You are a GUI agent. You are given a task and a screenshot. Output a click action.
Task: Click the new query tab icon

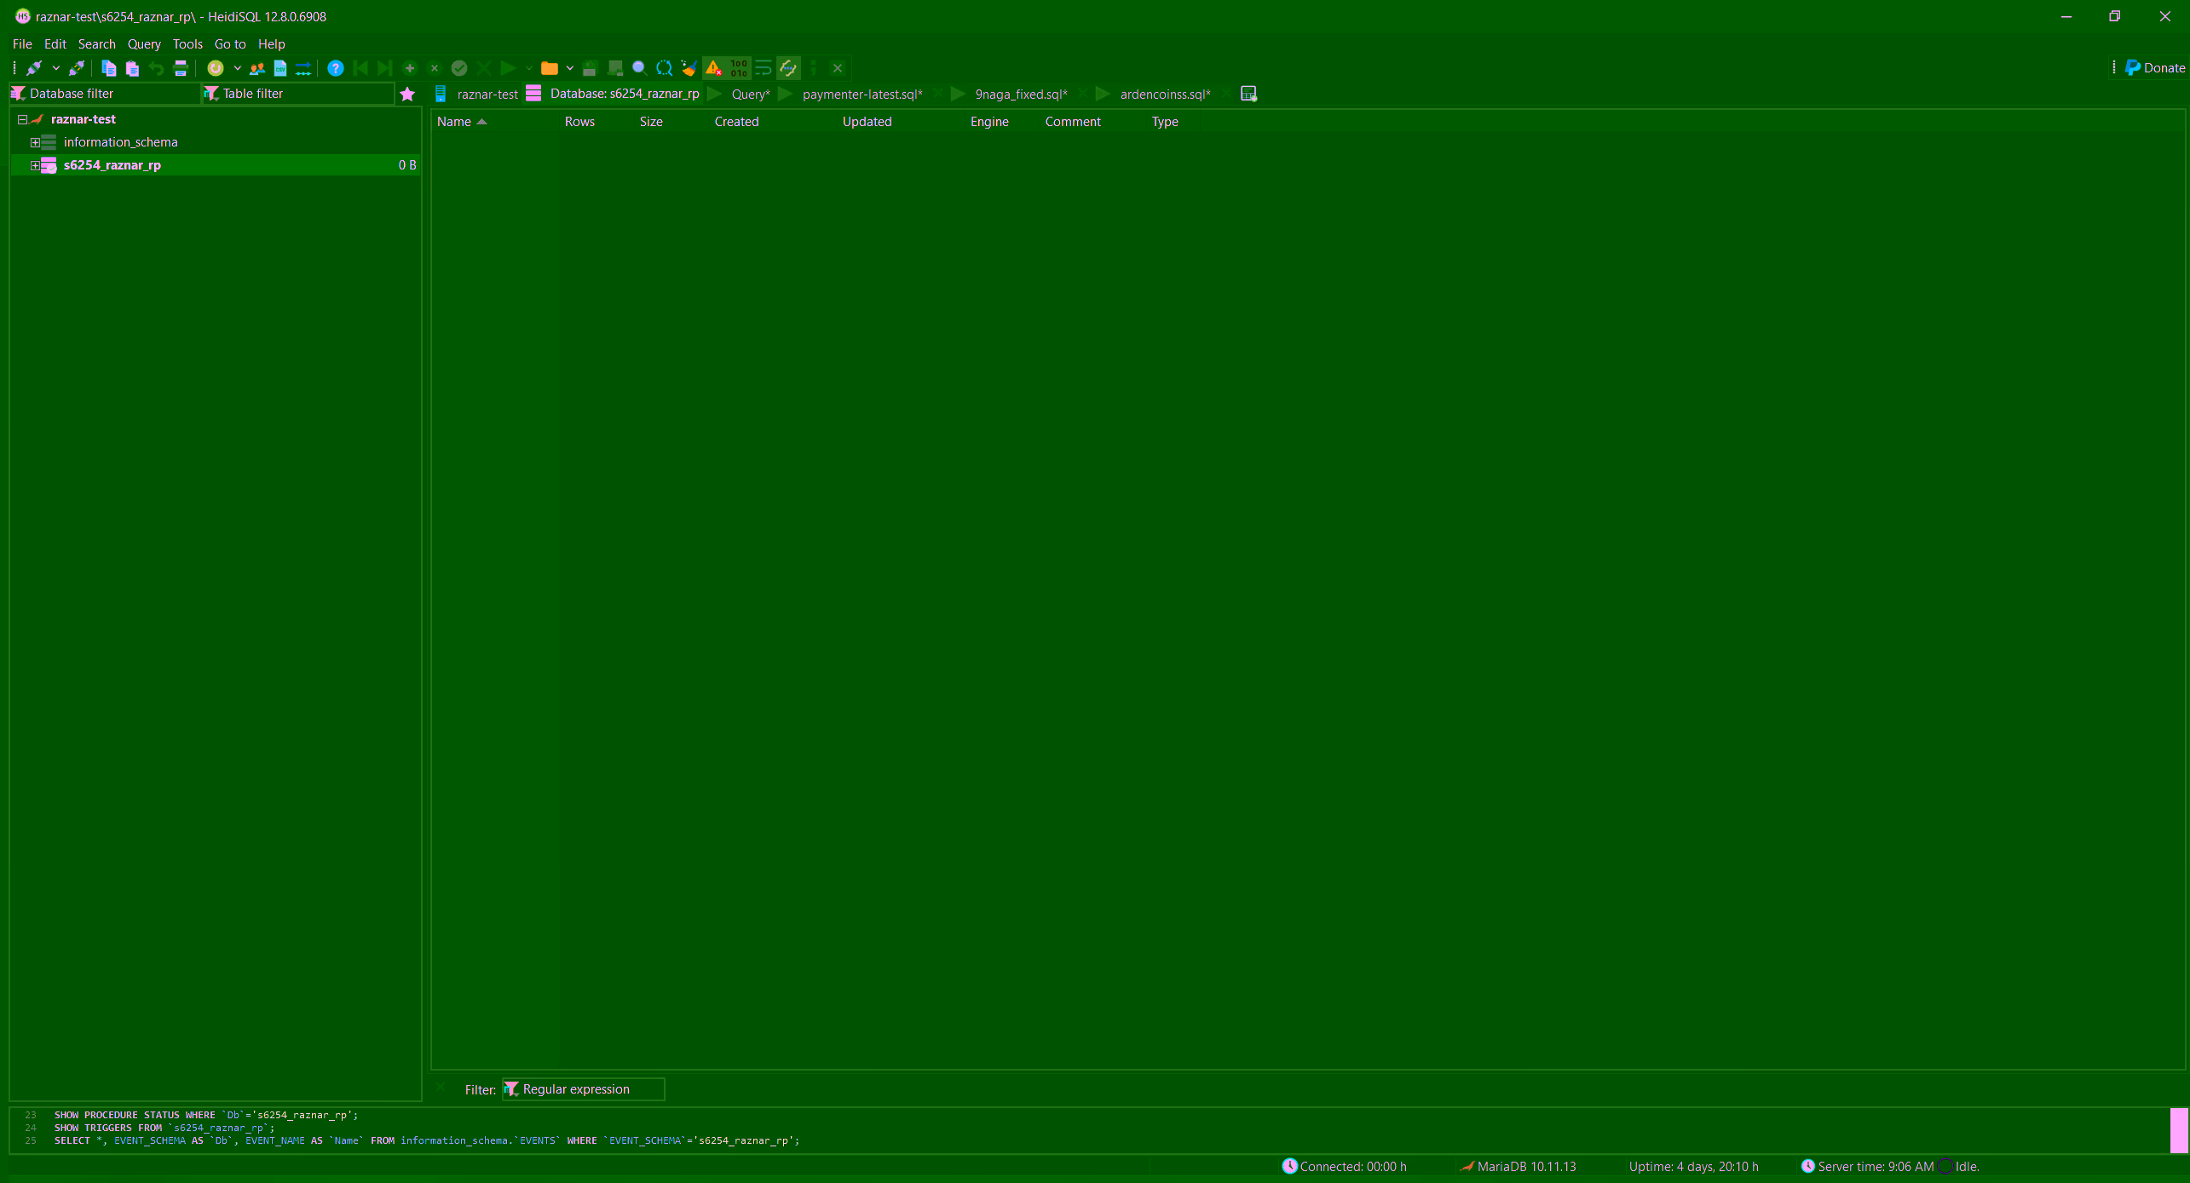[1248, 94]
